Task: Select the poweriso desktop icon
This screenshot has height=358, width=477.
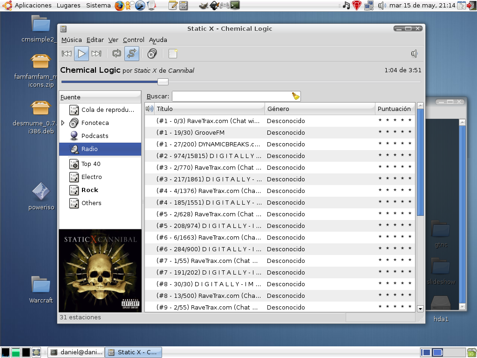Action: (x=41, y=196)
